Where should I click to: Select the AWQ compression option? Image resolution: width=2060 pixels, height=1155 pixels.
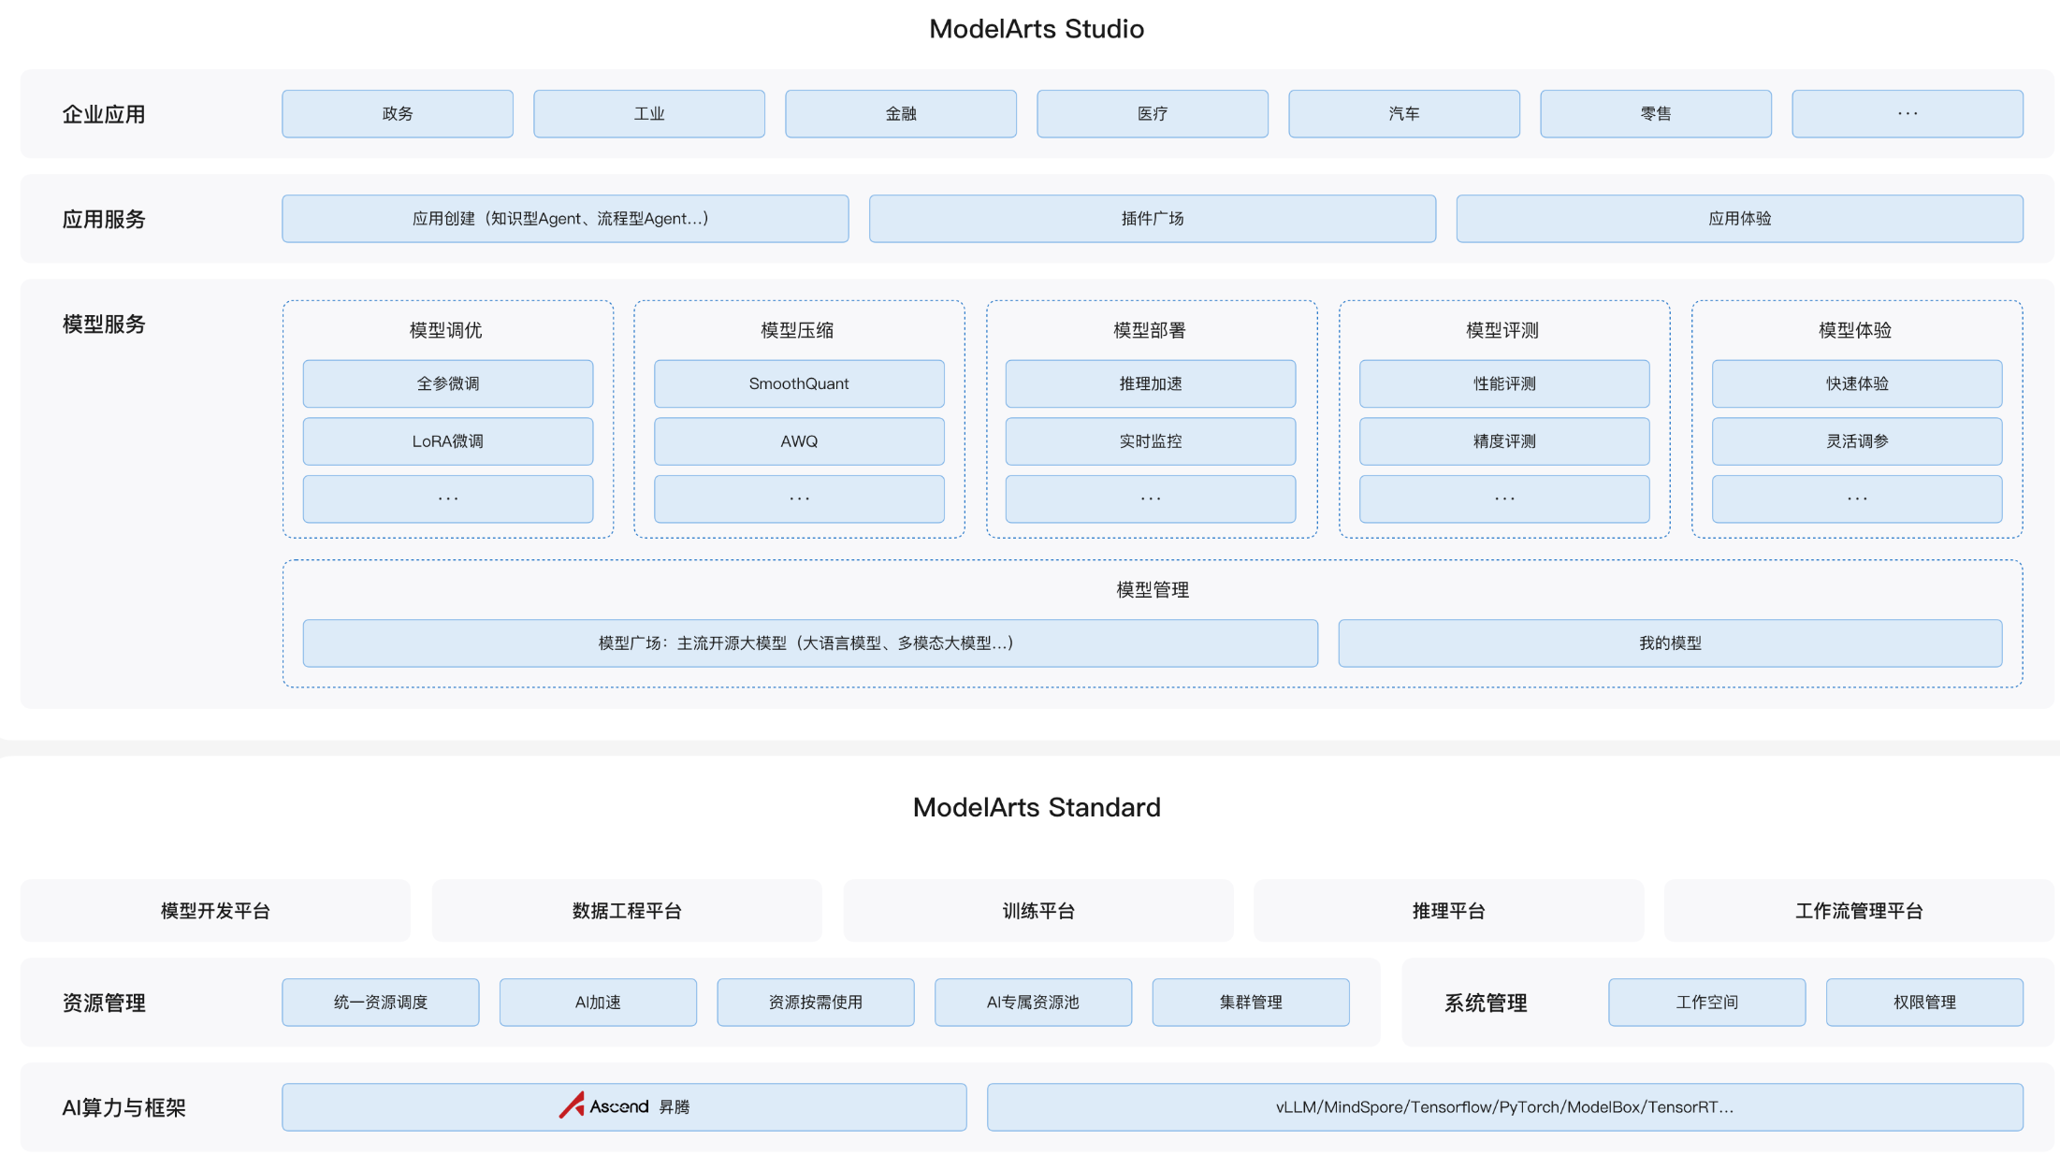click(x=799, y=440)
